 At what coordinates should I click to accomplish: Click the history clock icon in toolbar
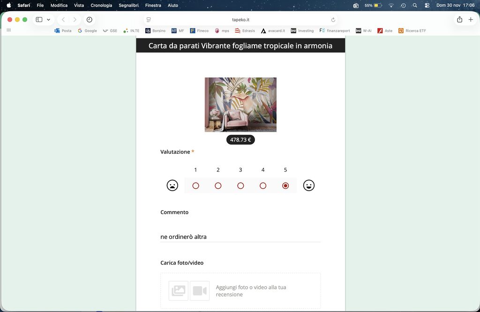(90, 20)
